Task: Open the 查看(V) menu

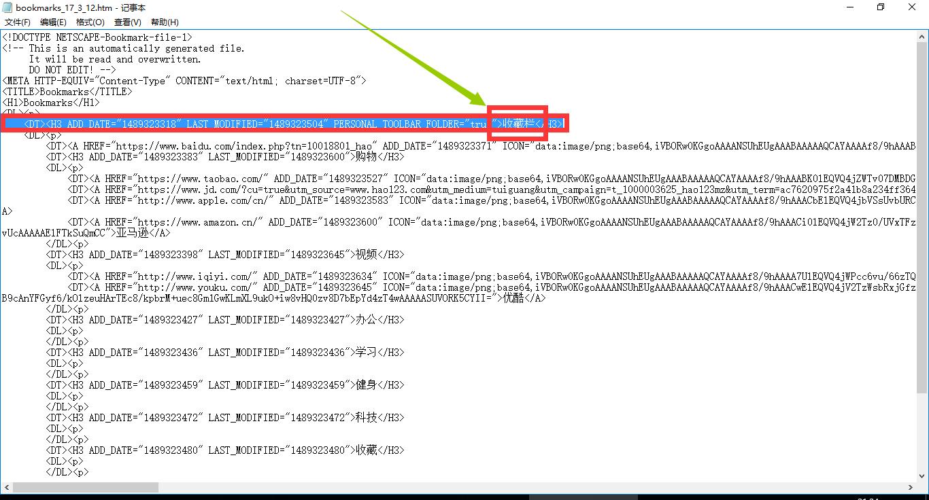Action: click(127, 22)
